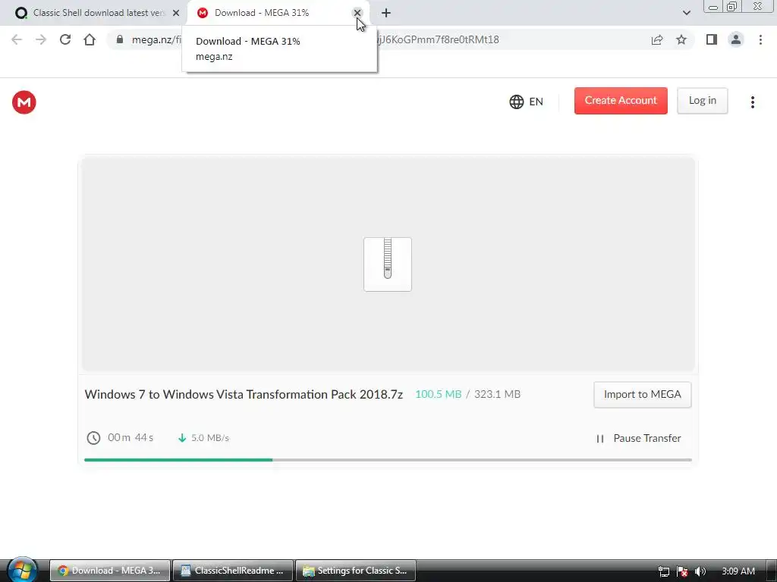This screenshot has width=777, height=582.
Task: Go forward in browser history
Action: [41, 39]
